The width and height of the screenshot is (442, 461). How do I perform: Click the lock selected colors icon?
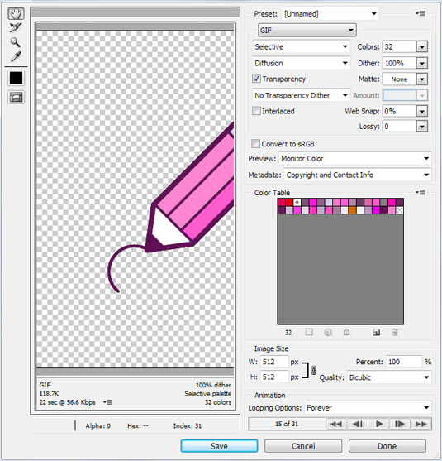[x=346, y=332]
